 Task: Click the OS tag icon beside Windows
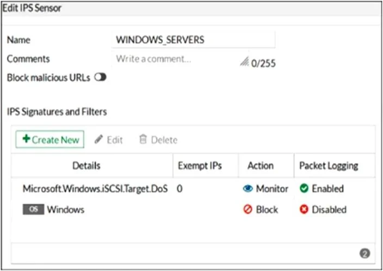34,210
